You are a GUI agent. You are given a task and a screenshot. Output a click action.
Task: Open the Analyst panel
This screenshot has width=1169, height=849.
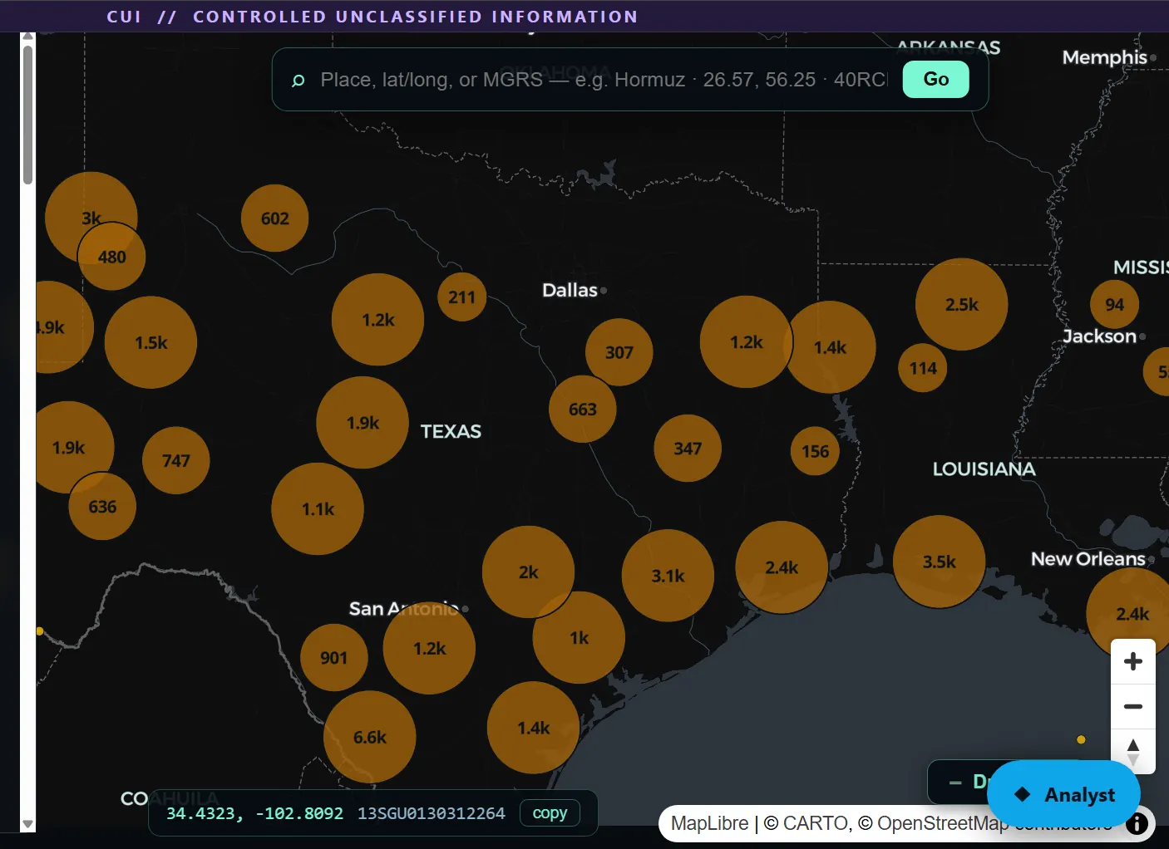[1063, 795]
